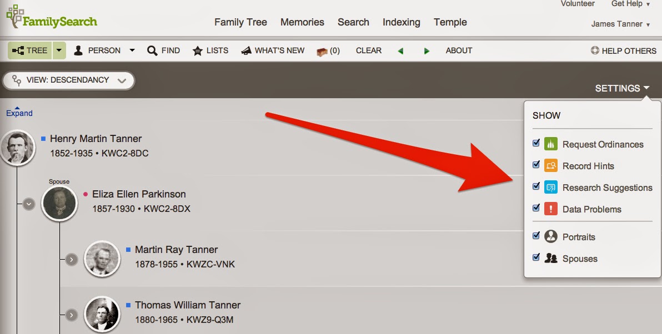662x334 pixels.
Task: Open the Family Tree menu
Action: tap(240, 22)
